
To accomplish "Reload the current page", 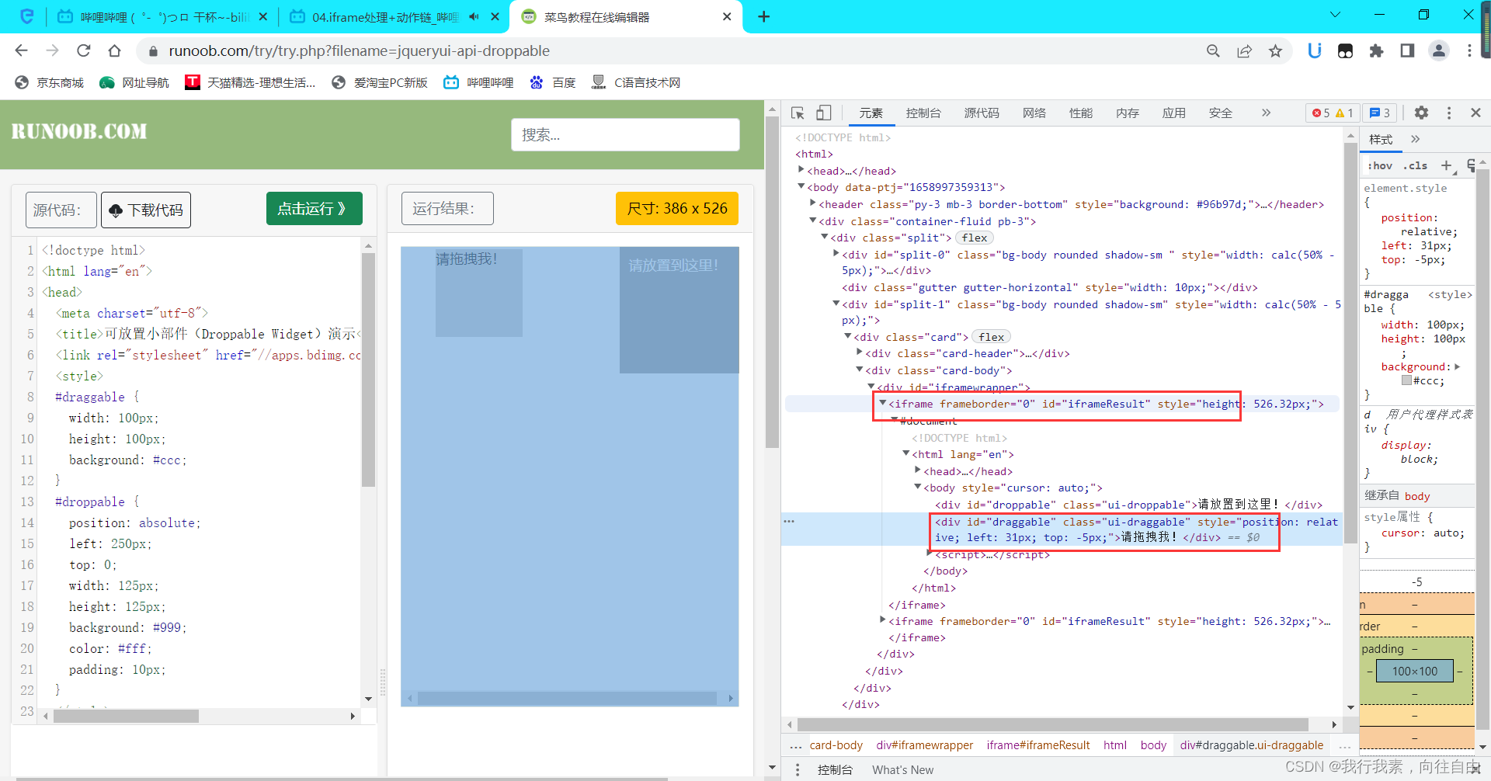I will (84, 50).
